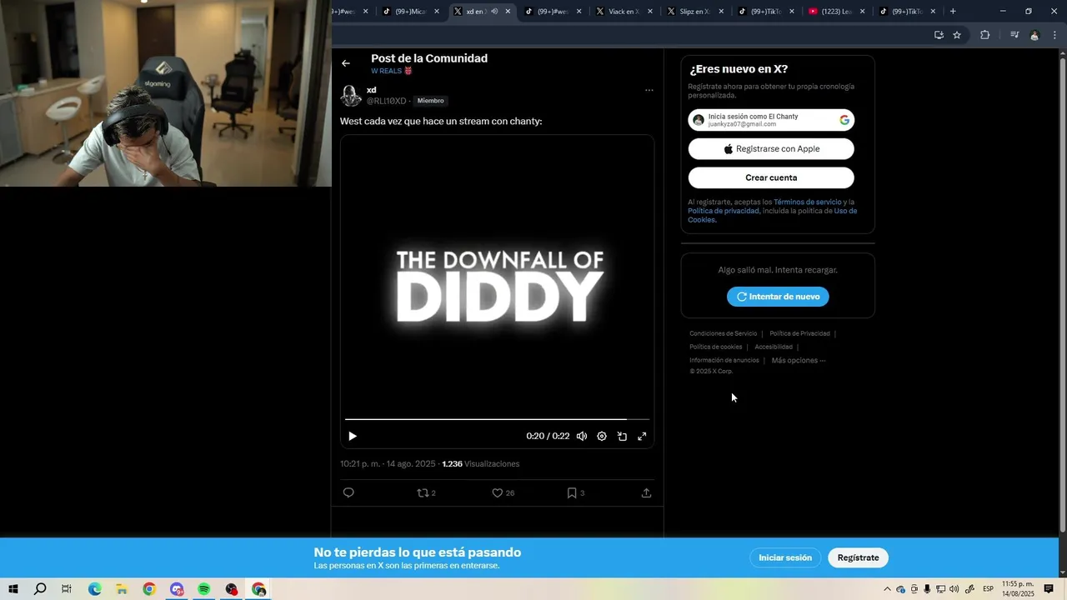
Task: Switch to the (99+)Mical TikTok tab
Action: coord(411,12)
